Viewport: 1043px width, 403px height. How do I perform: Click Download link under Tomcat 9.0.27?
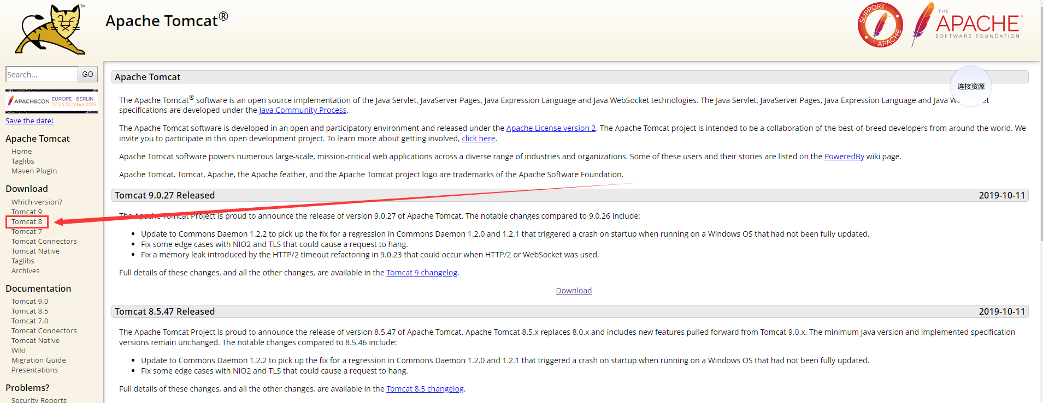pyautogui.click(x=574, y=291)
